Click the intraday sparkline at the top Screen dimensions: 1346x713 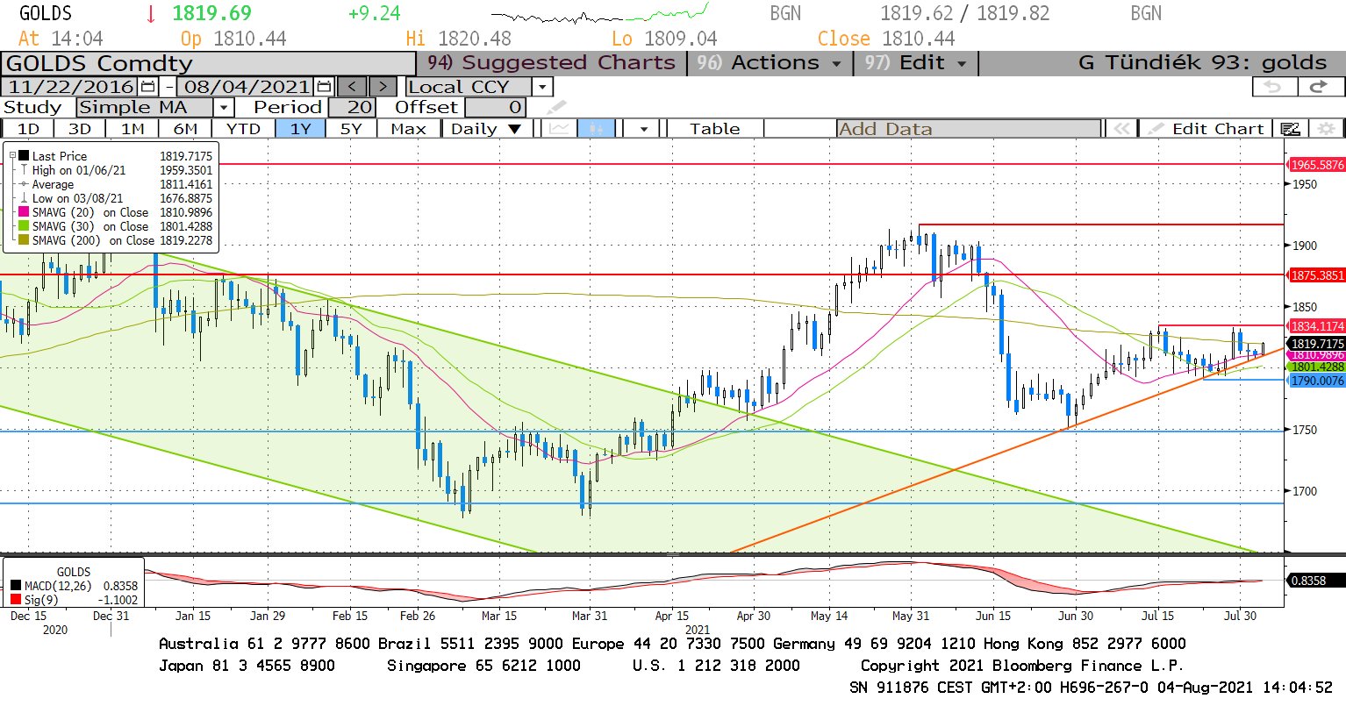600,15
